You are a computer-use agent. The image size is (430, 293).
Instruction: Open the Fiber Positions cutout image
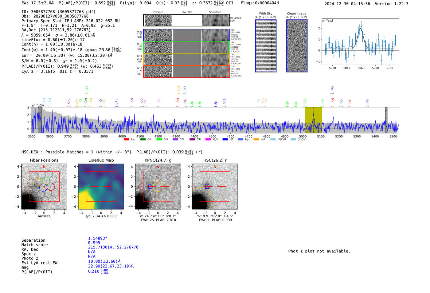44,187
